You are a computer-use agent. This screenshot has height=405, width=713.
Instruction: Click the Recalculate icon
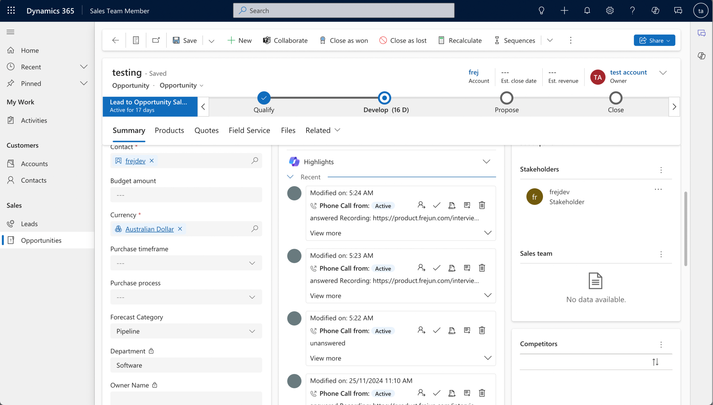tap(441, 40)
